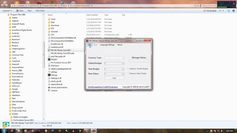
Task: Enable the Maximum Salary Budget checkbox
Action: pyautogui.click(x=128, y=74)
